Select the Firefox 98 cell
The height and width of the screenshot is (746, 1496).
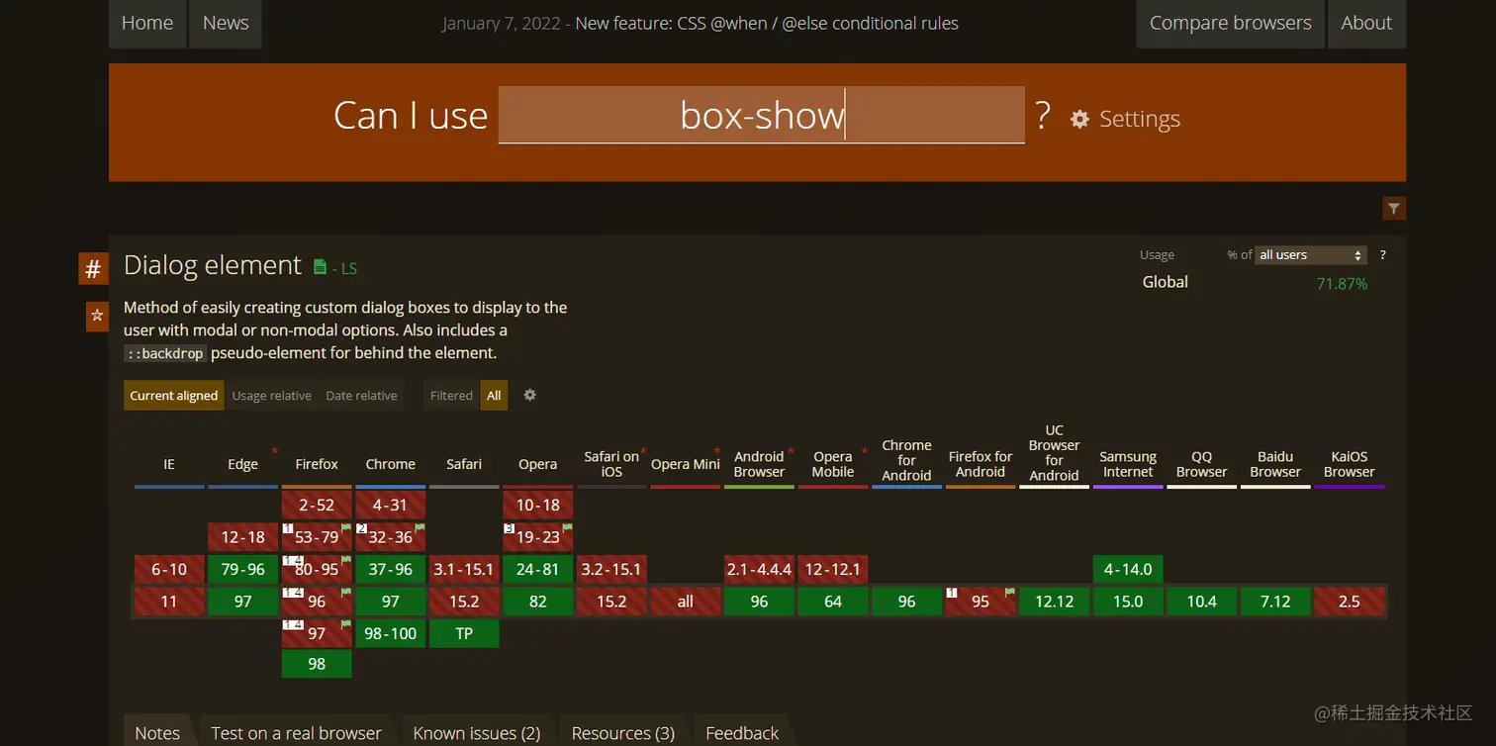coord(317,664)
